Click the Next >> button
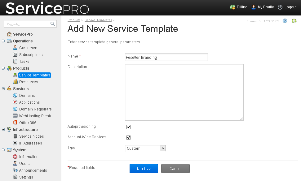 [x=144, y=169]
